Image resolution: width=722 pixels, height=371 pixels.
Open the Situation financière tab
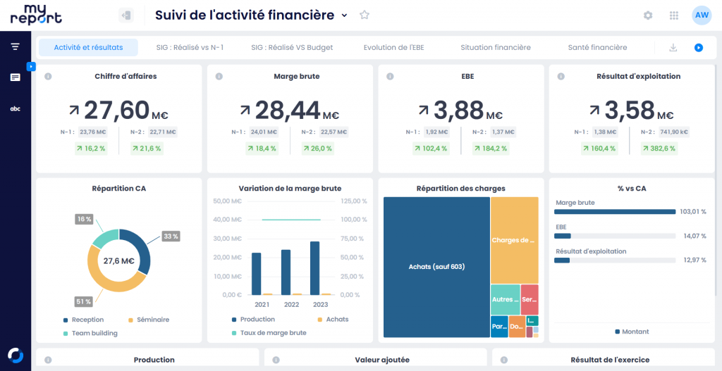pyautogui.click(x=495, y=48)
